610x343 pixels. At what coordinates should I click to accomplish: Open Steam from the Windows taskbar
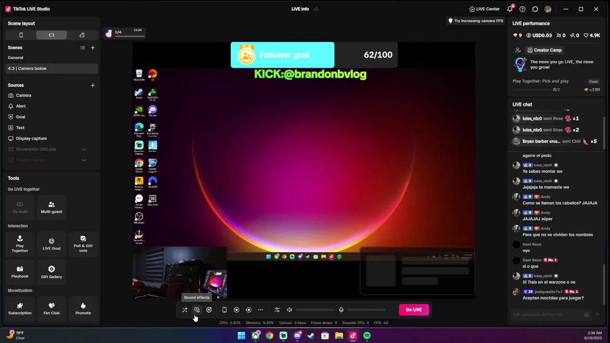pyautogui.click(x=311, y=336)
